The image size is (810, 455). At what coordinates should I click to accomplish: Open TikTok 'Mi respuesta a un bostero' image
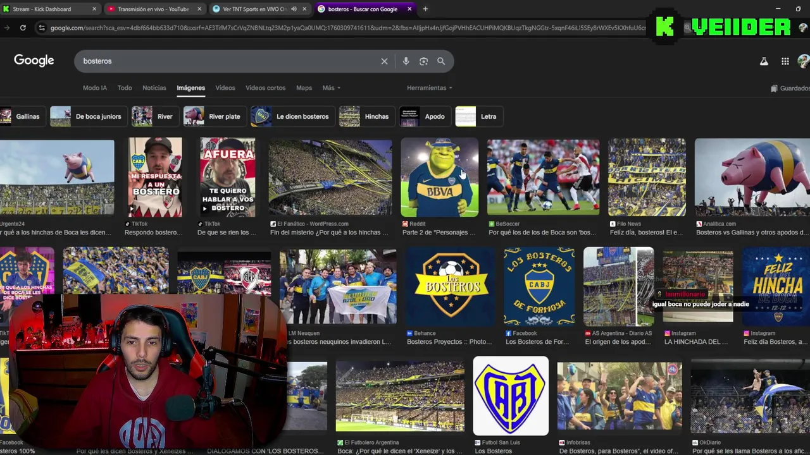pyautogui.click(x=155, y=178)
